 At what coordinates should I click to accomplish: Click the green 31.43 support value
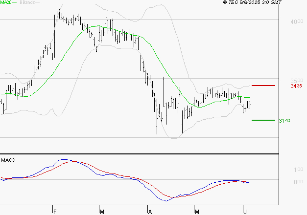pos(284,121)
